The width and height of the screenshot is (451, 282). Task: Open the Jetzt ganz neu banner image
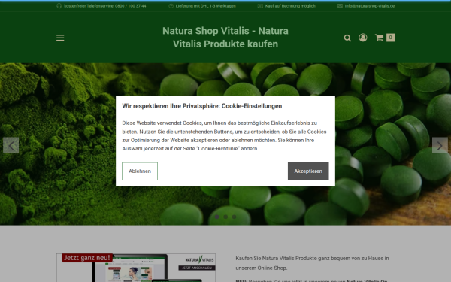136,268
